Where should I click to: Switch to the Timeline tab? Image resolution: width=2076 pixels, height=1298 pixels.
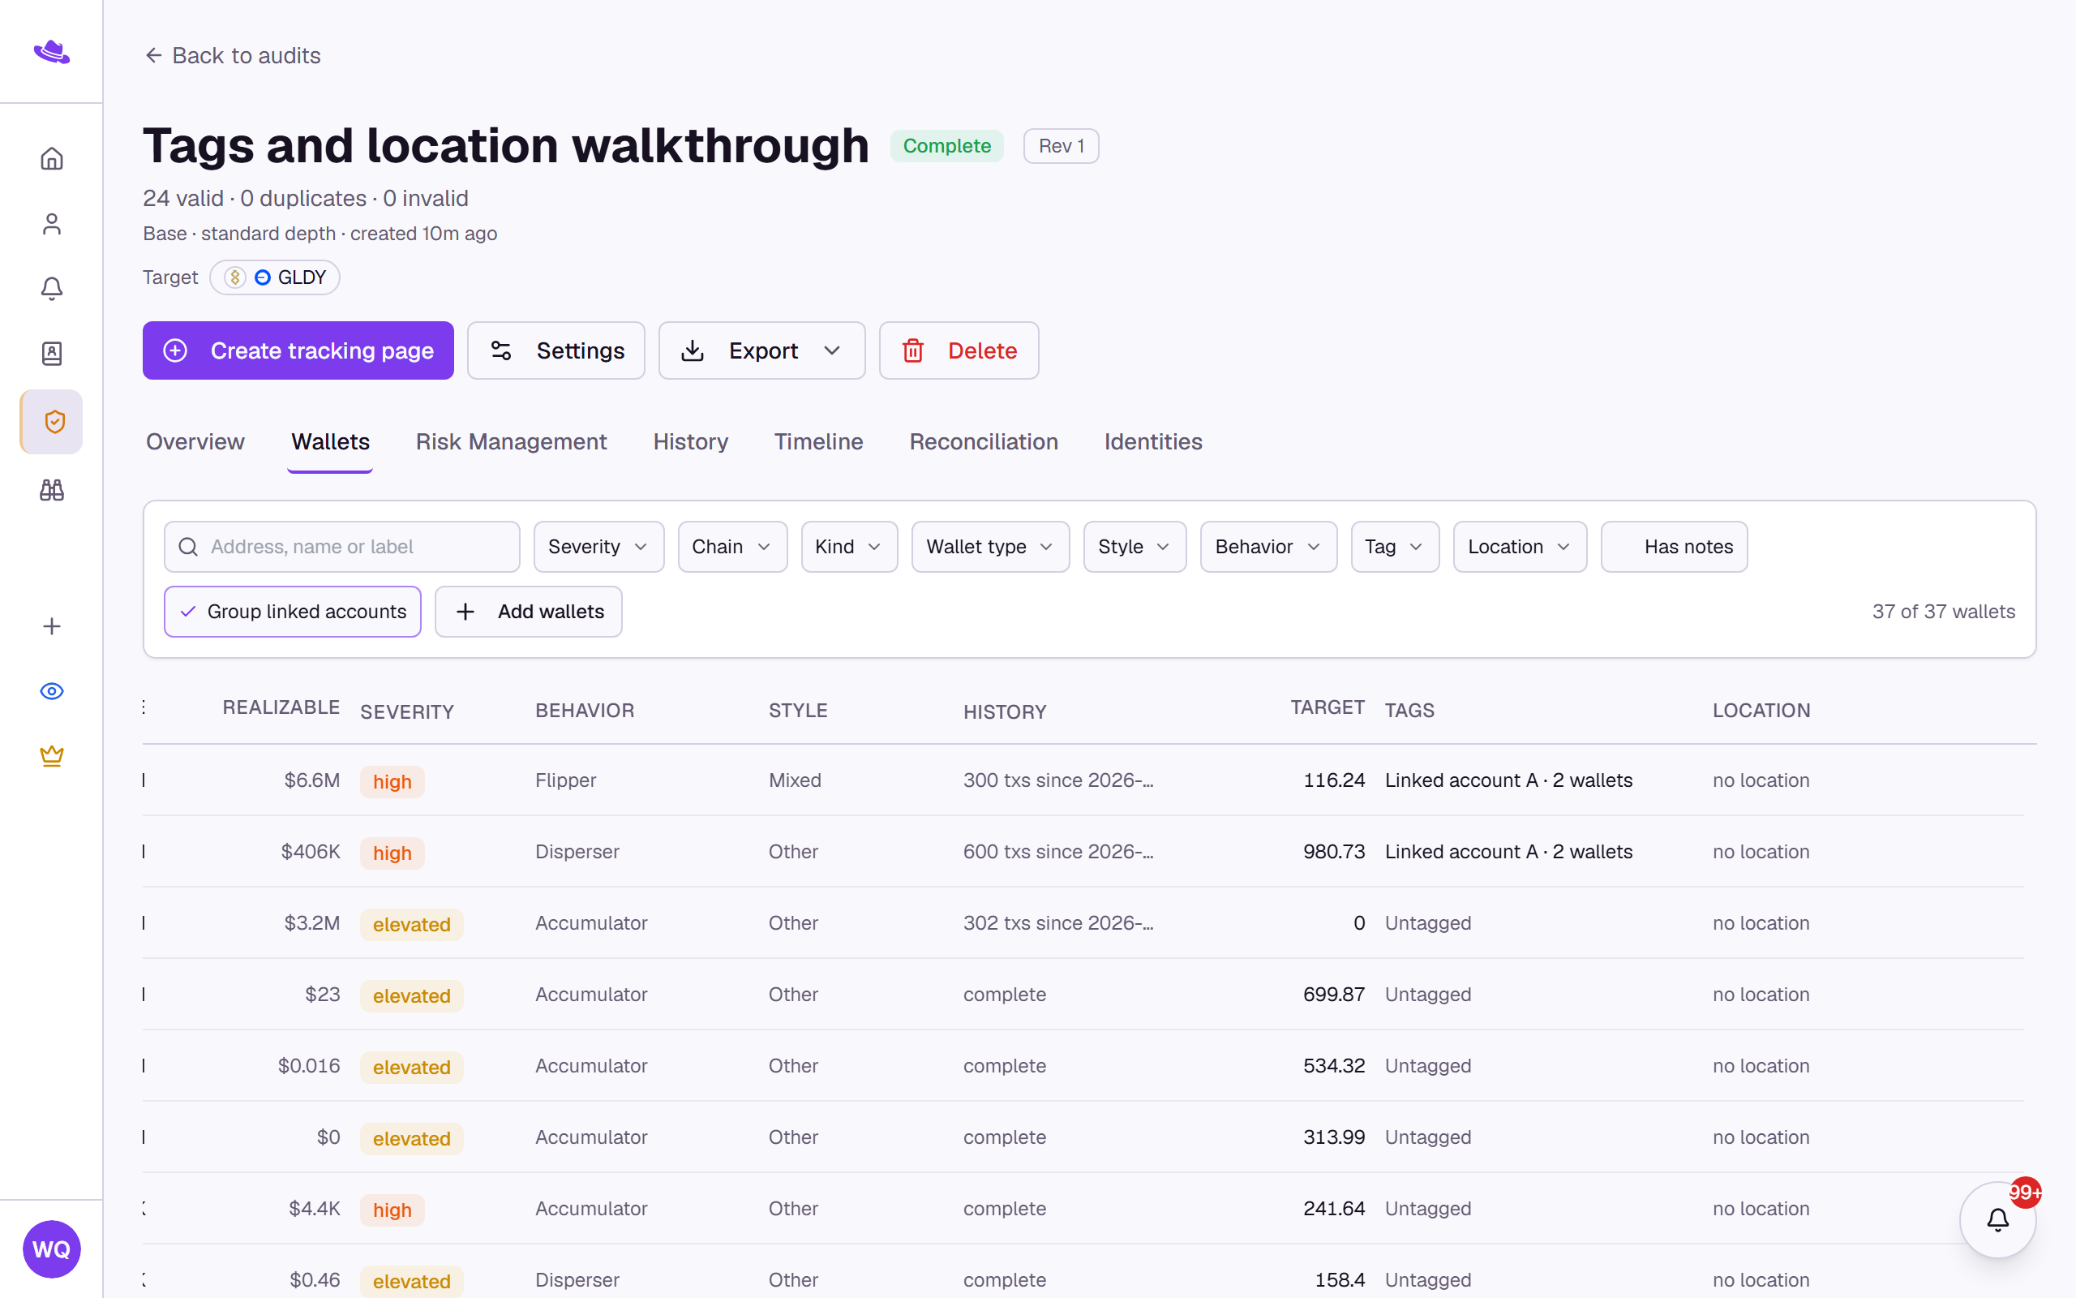point(818,441)
